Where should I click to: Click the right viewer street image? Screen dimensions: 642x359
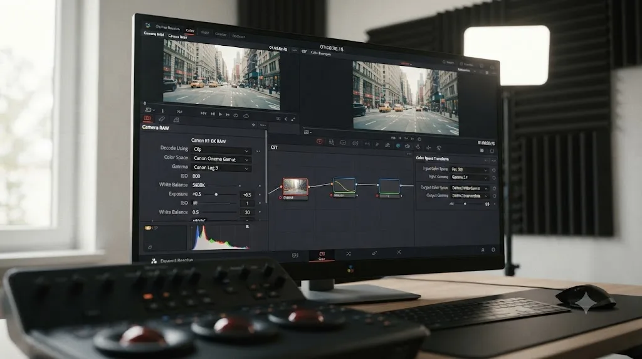click(406, 98)
